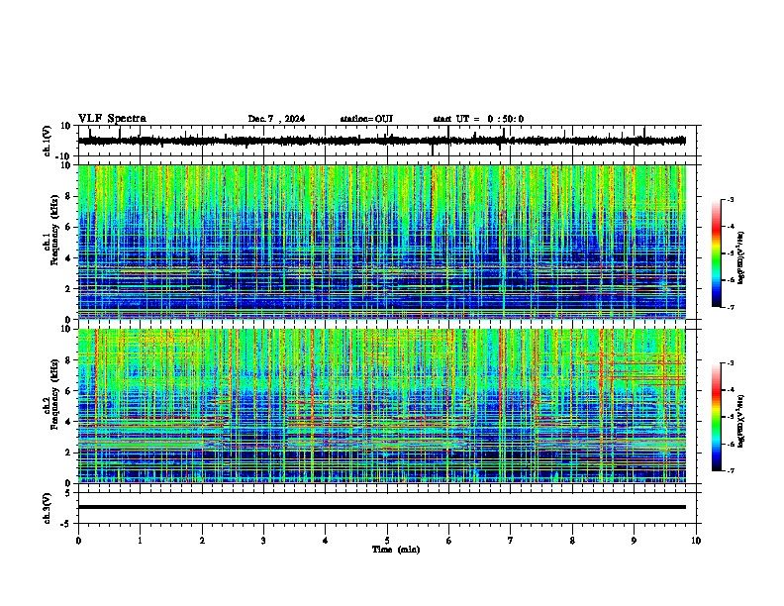Image resolution: width=784 pixels, height=606 pixels.
Task: Click time axis tick label "10"
Action: (696, 541)
